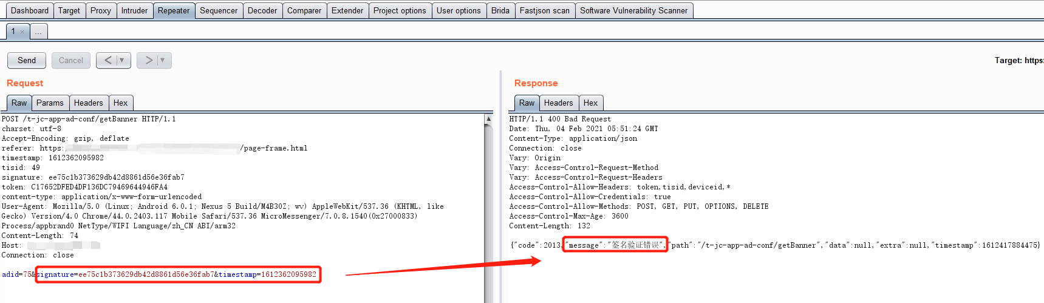Switch to the Intruder tab
This screenshot has width=1044, height=303.
pyautogui.click(x=134, y=10)
